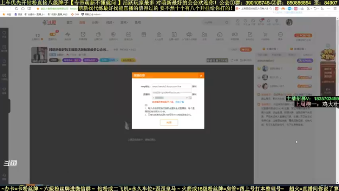Open the UFO icon in streamer toolbar

pyautogui.click(x=189, y=34)
